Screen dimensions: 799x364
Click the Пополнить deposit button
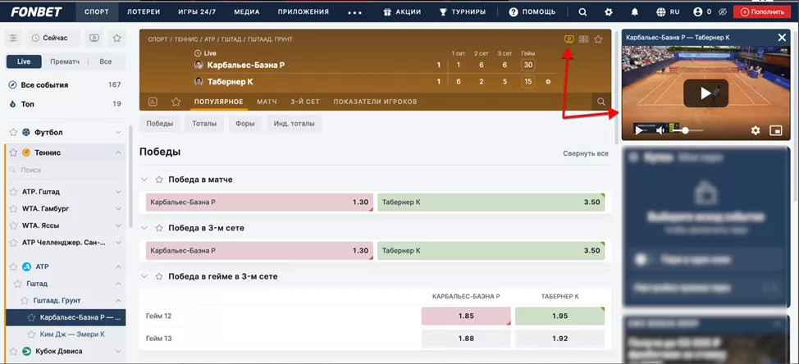(764, 12)
